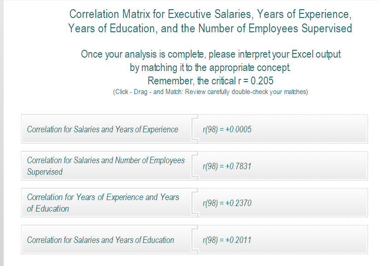Click the word 'Supervised' in the second concept card
Image resolution: width=379 pixels, height=266 pixels.
click(45, 171)
